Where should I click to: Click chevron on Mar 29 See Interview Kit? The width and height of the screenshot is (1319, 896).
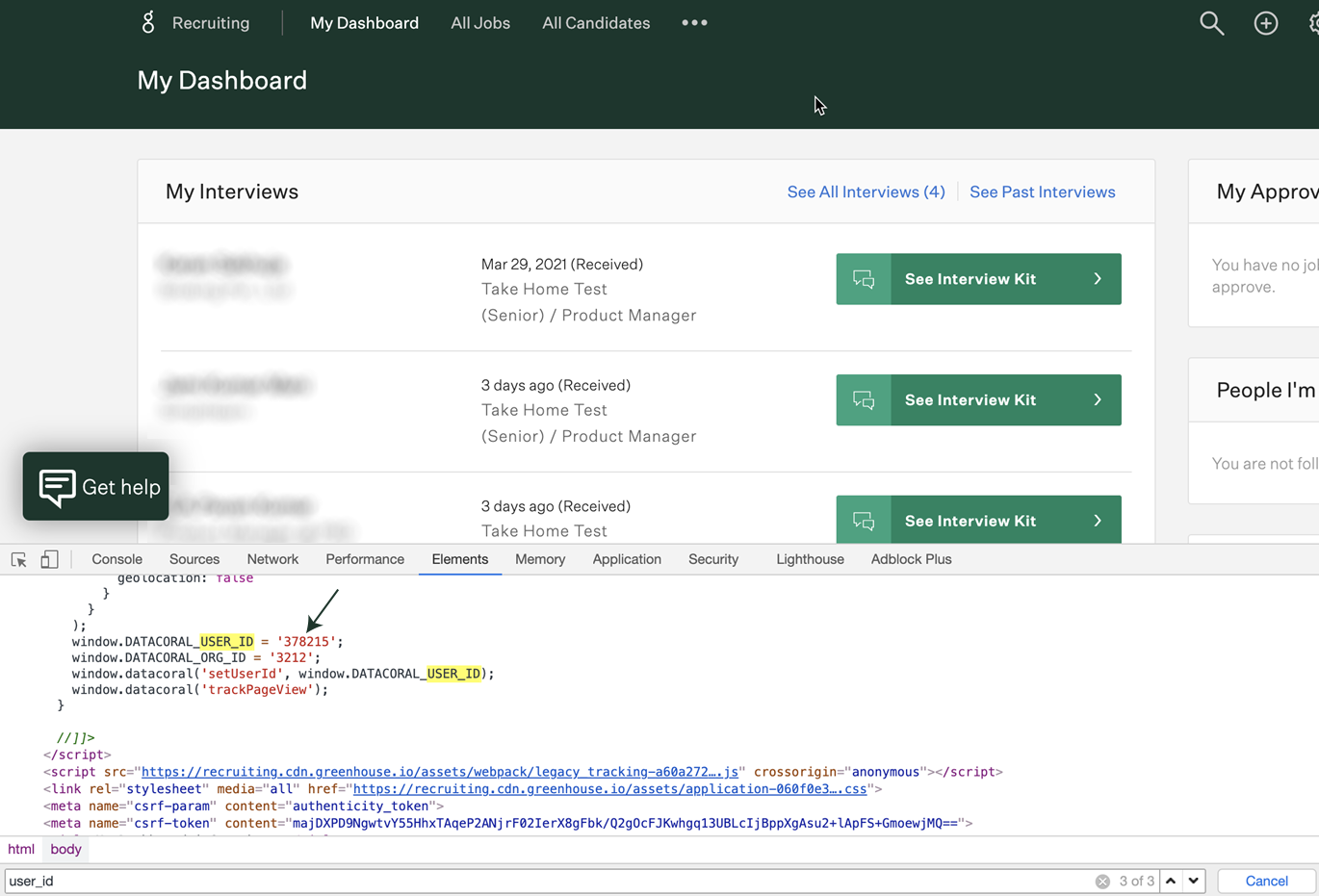(1098, 279)
